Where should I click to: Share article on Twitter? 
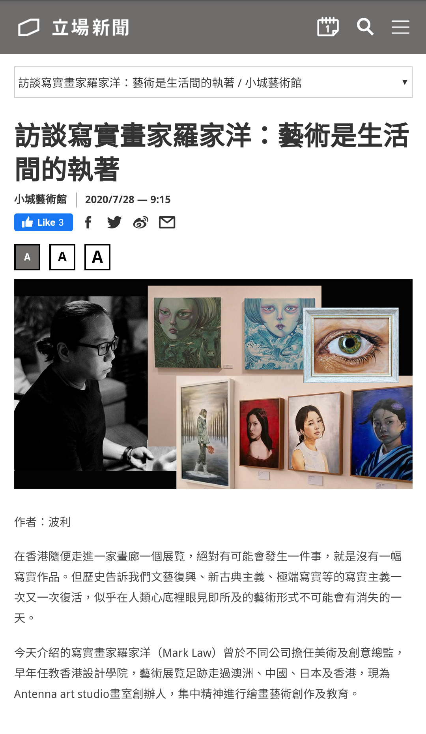click(114, 223)
